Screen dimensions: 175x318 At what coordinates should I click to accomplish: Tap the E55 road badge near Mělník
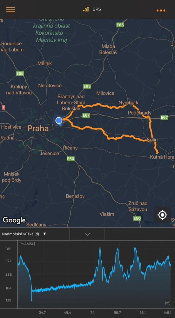coord(20,73)
